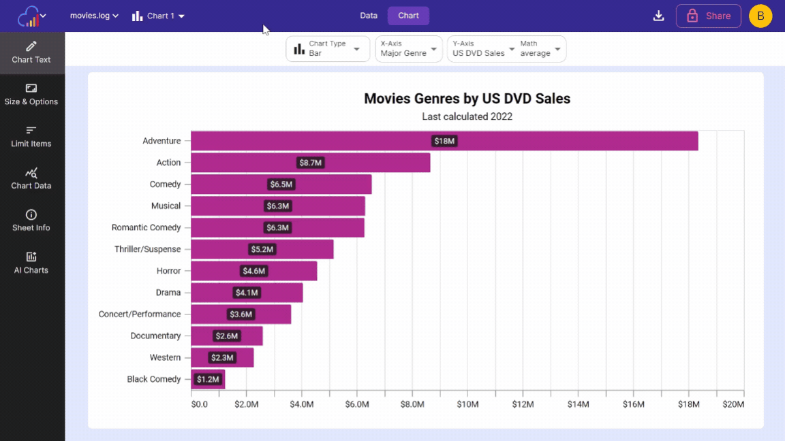Click the $8.7M data label
The height and width of the screenshot is (441, 785).
click(x=311, y=163)
